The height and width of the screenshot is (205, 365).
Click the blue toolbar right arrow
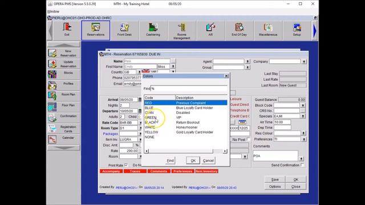[314, 30]
